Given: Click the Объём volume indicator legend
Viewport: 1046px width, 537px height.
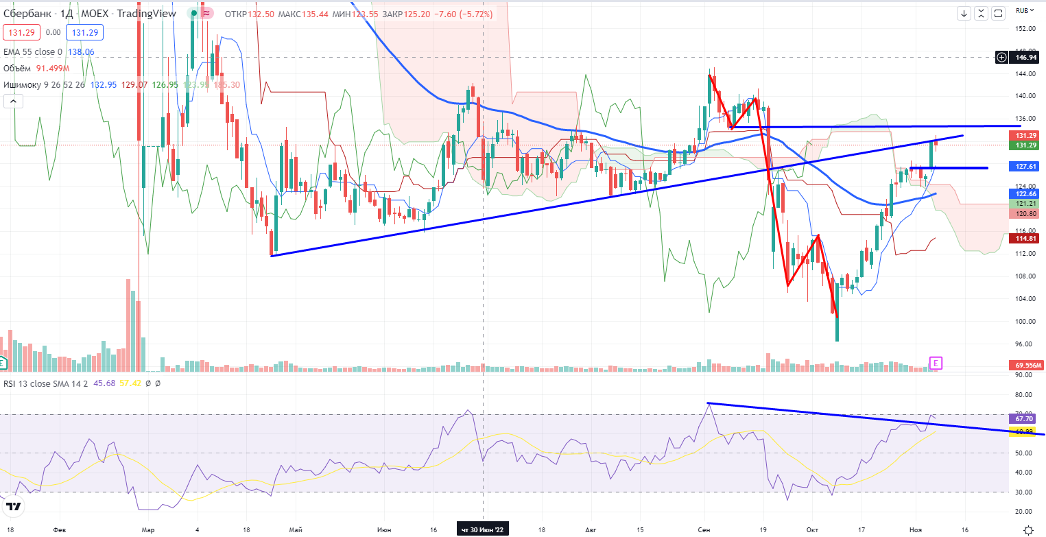Looking at the screenshot, I should 18,68.
